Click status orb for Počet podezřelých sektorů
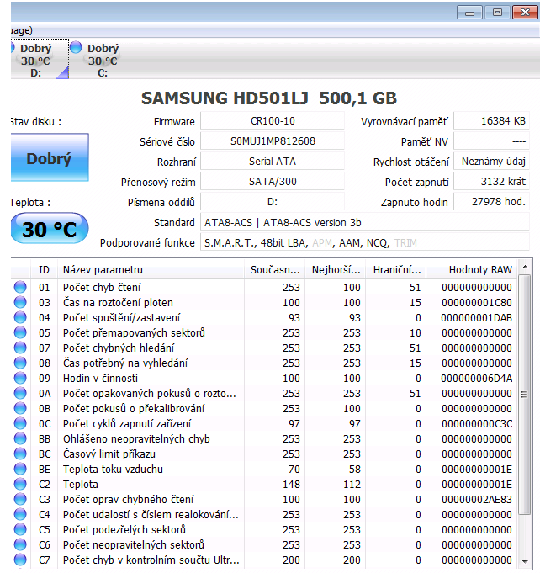The height and width of the screenshot is (573, 540). coord(20,529)
